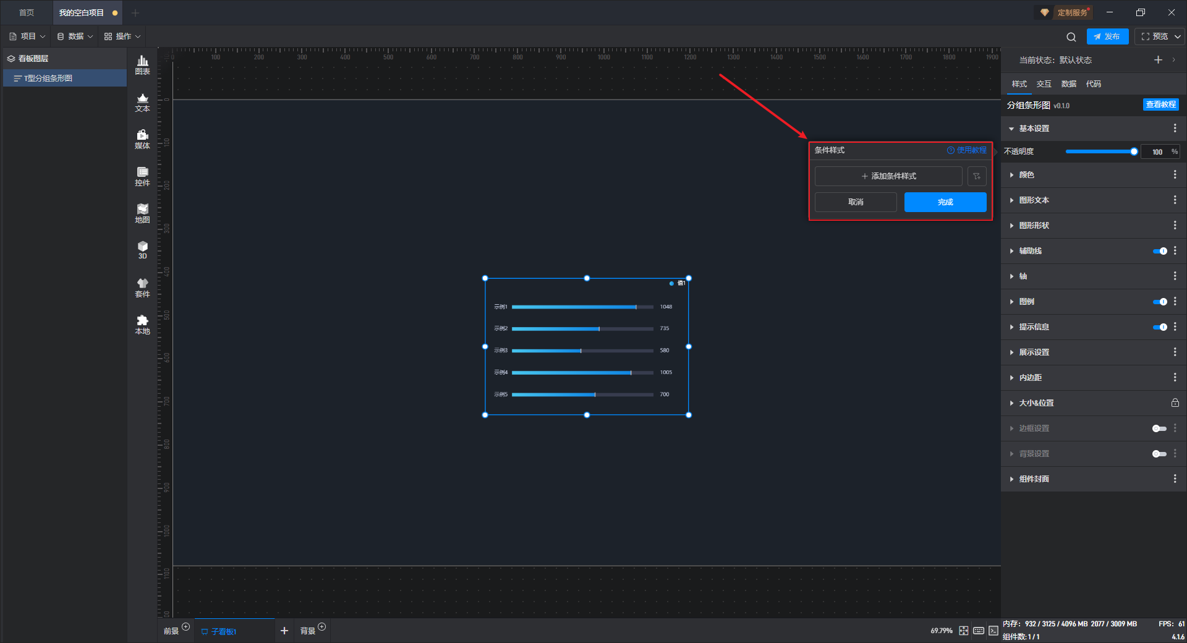Toggle the 图例 switch off
Image resolution: width=1187 pixels, height=643 pixels.
[1160, 302]
